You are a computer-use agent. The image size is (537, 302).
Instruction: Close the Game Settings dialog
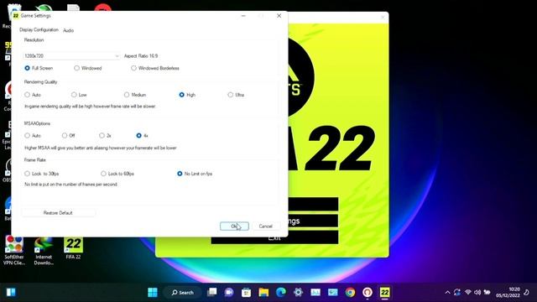279,16
